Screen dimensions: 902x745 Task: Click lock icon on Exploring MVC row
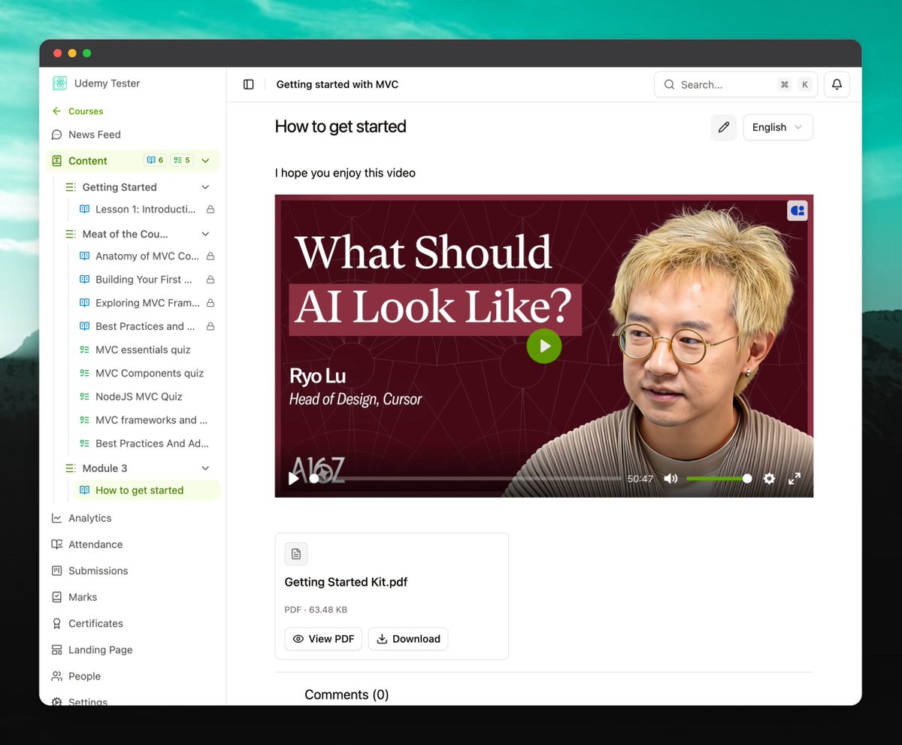210,302
